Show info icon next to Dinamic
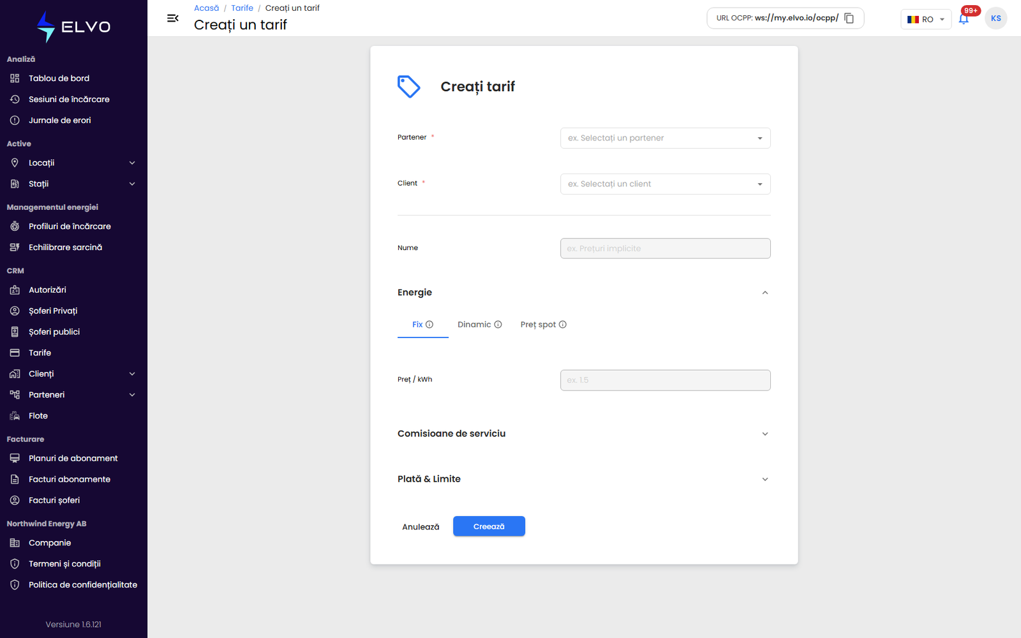 point(498,325)
